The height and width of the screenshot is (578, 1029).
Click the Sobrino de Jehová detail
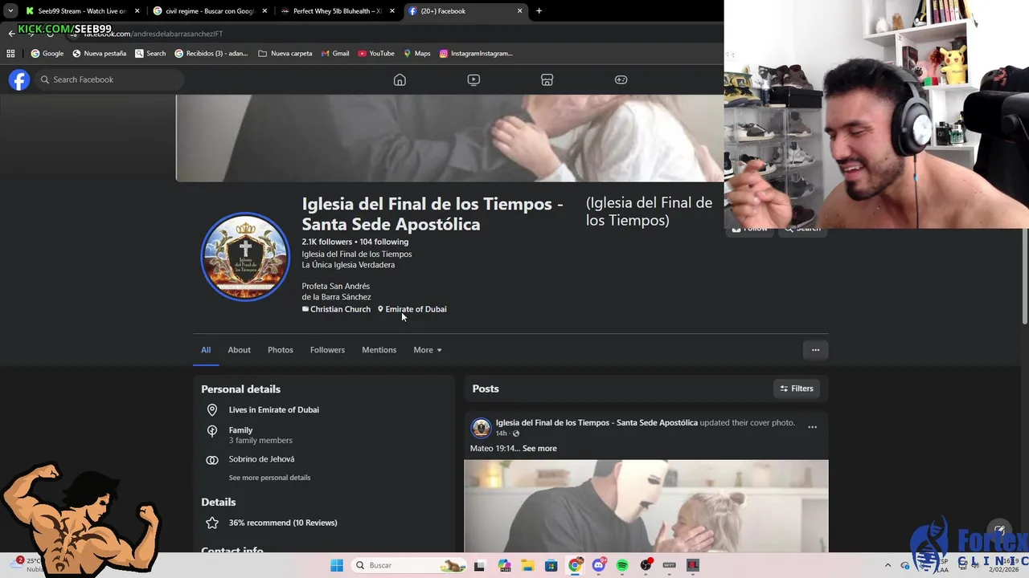click(261, 459)
